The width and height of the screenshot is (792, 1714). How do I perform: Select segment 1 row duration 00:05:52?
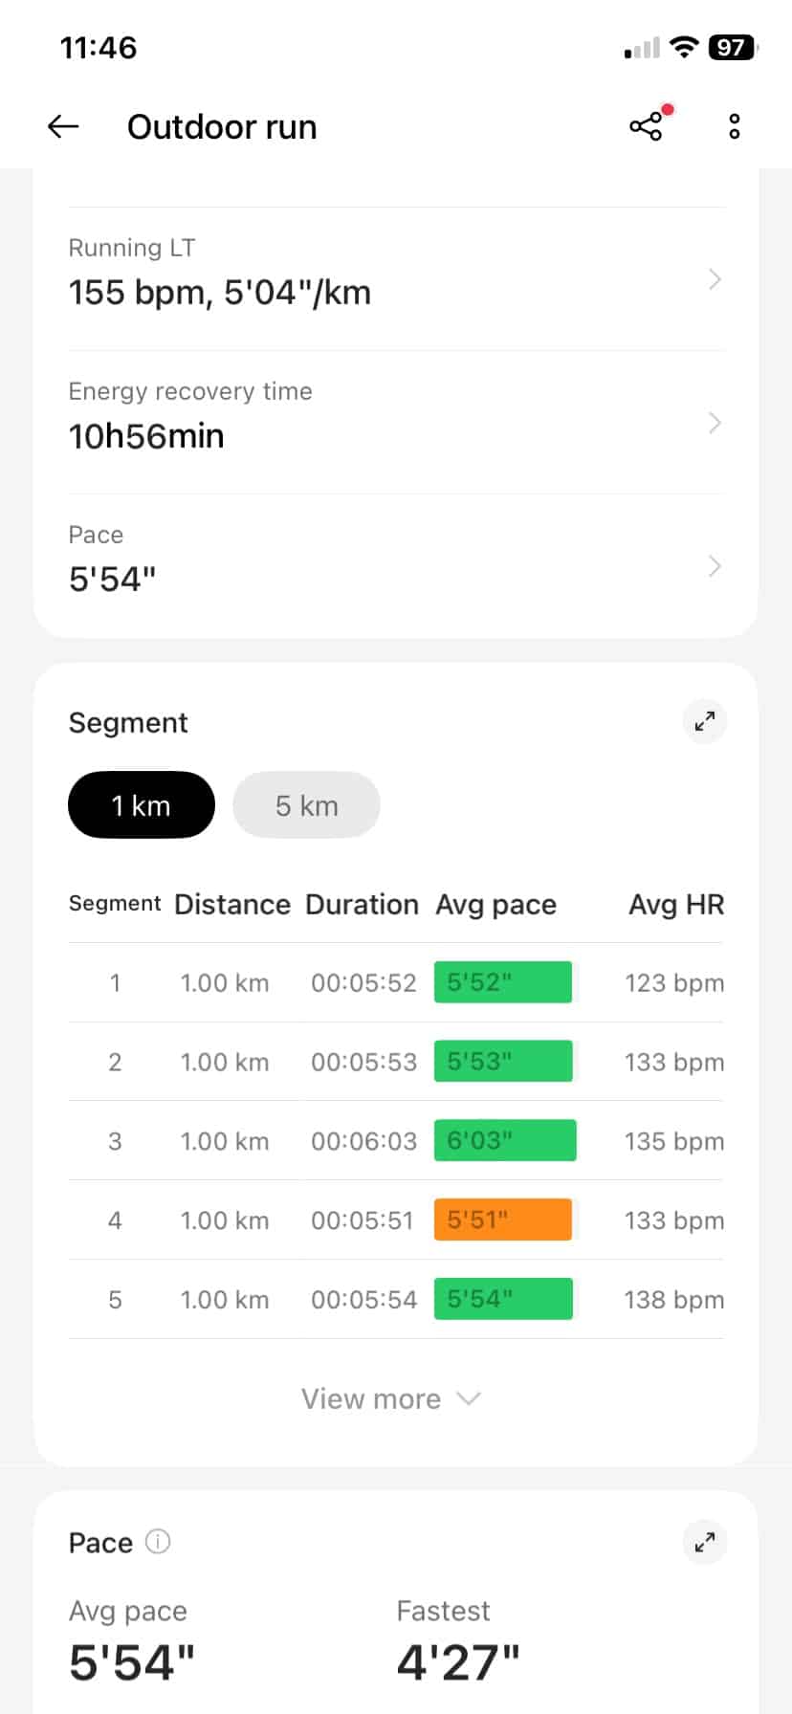(x=363, y=983)
